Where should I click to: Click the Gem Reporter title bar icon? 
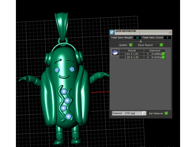tap(112, 32)
